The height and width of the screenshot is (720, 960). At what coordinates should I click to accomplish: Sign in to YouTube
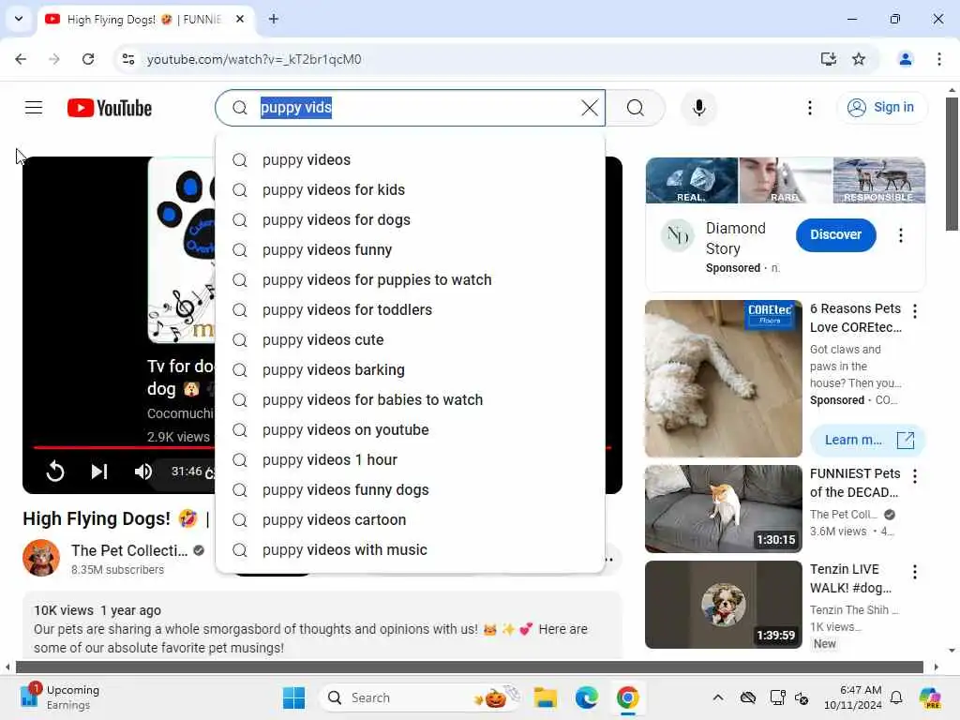tap(881, 108)
